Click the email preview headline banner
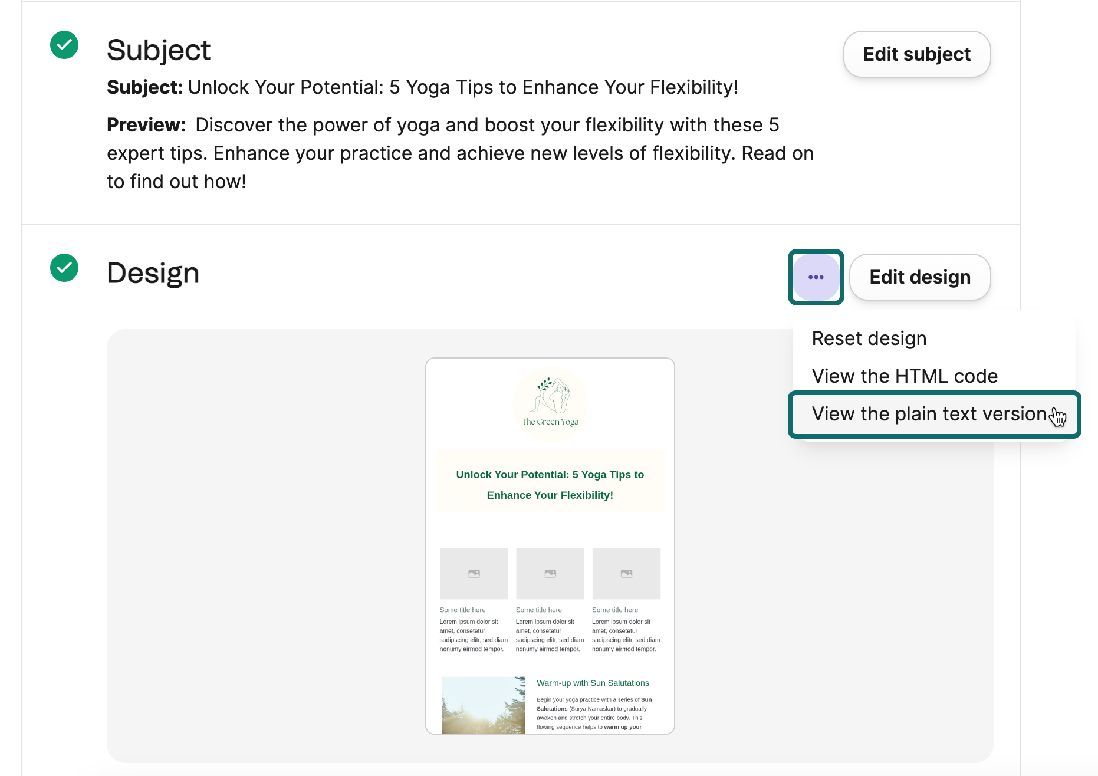Viewport: 1098px width, 776px height. [x=550, y=485]
